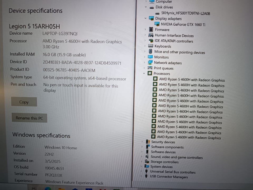
Task: Select the Software components category icon
Action: pos(148,146)
